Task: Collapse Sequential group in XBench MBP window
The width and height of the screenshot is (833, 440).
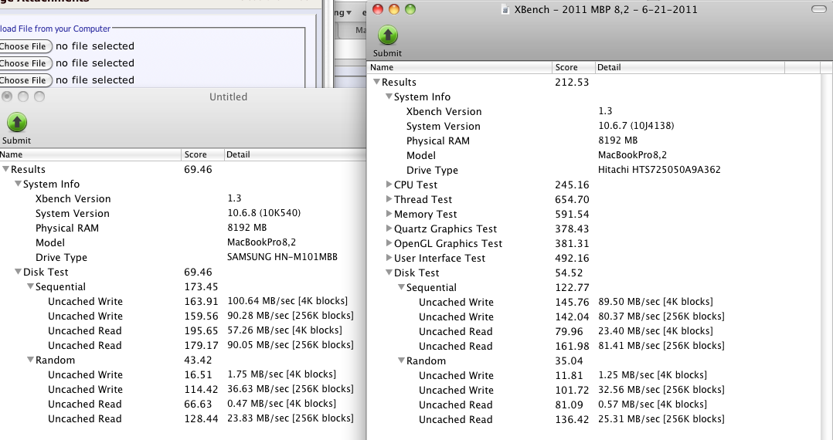Action: (x=401, y=287)
